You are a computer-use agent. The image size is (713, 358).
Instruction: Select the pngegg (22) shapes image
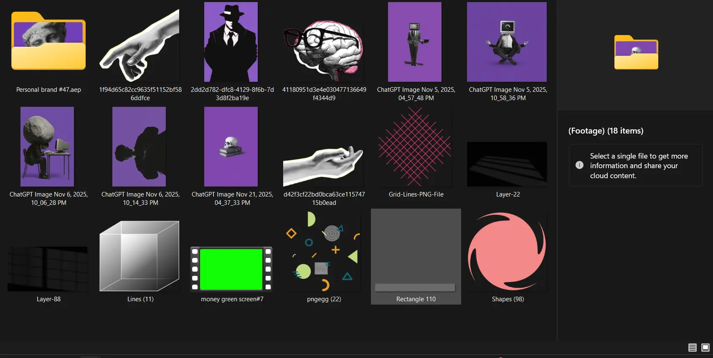[x=324, y=252]
